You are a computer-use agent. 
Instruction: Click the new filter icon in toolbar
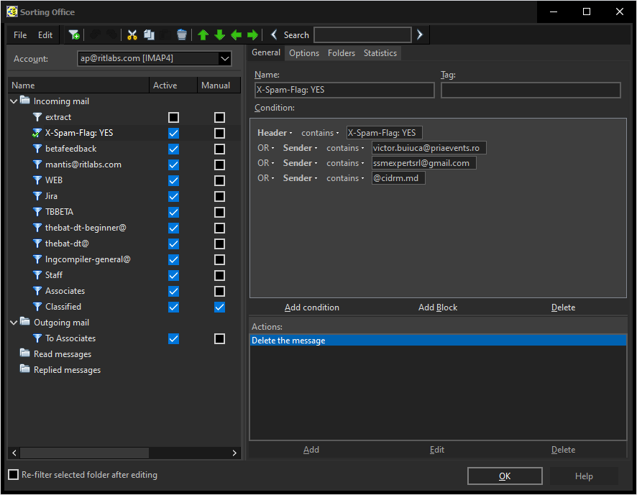click(x=74, y=35)
